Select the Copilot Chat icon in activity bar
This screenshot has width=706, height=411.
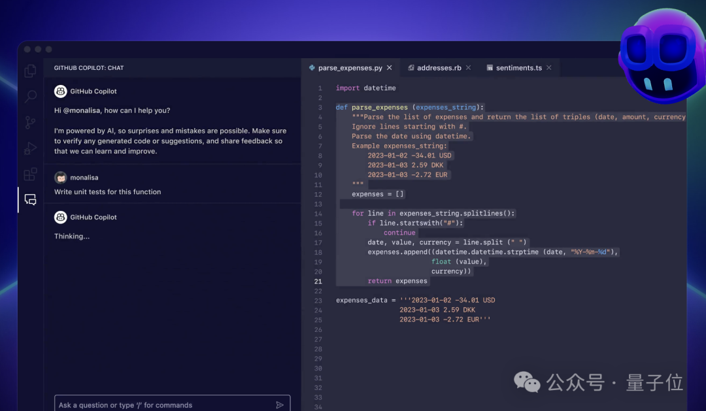(31, 200)
